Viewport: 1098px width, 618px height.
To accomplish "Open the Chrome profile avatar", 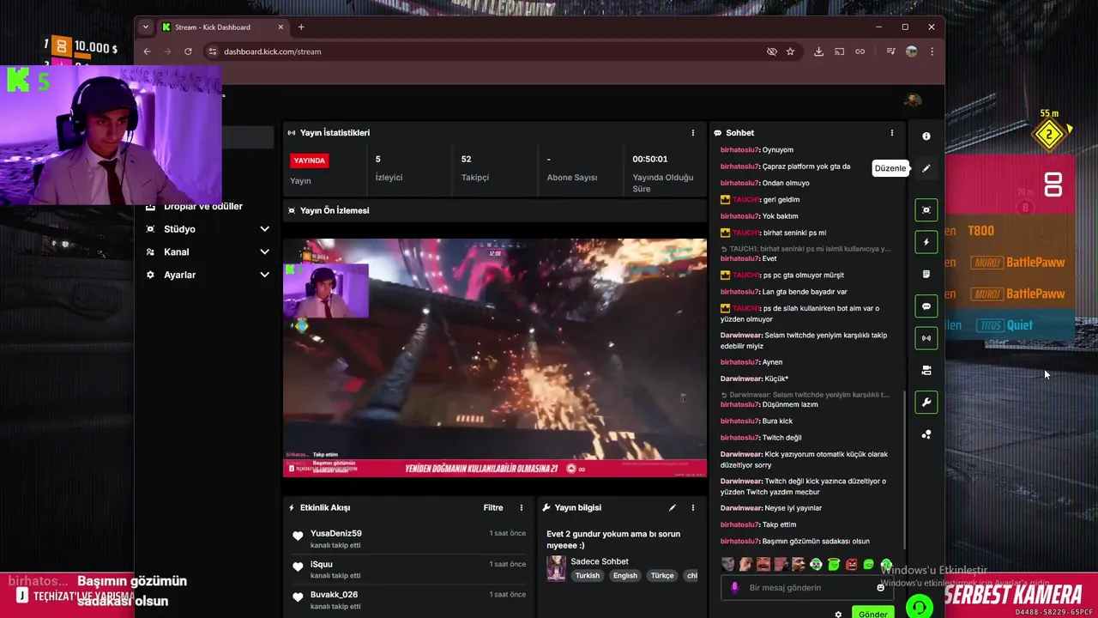I will click(911, 51).
